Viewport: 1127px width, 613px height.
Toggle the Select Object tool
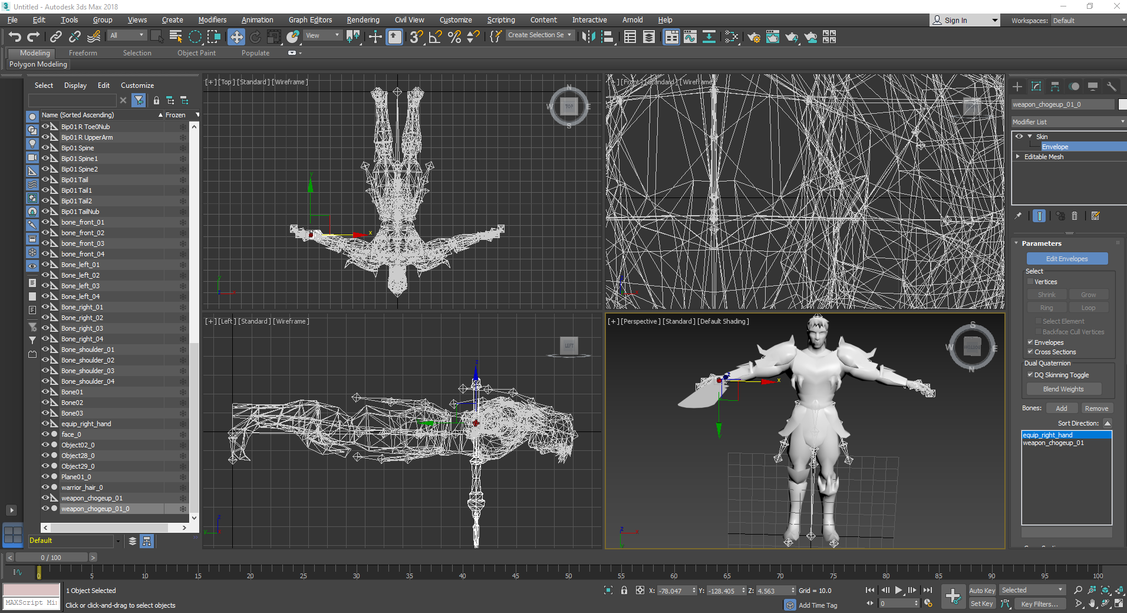coord(157,37)
